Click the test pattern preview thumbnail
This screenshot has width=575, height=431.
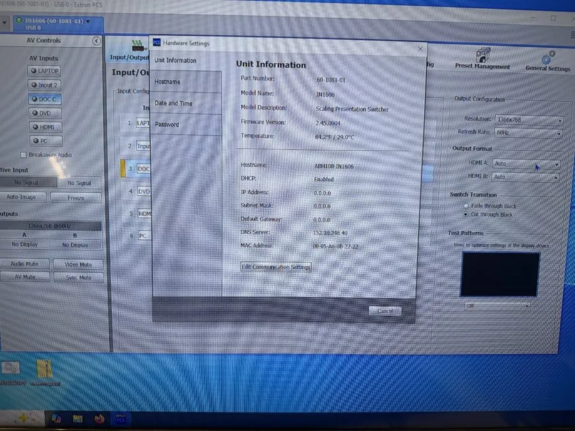pos(500,274)
